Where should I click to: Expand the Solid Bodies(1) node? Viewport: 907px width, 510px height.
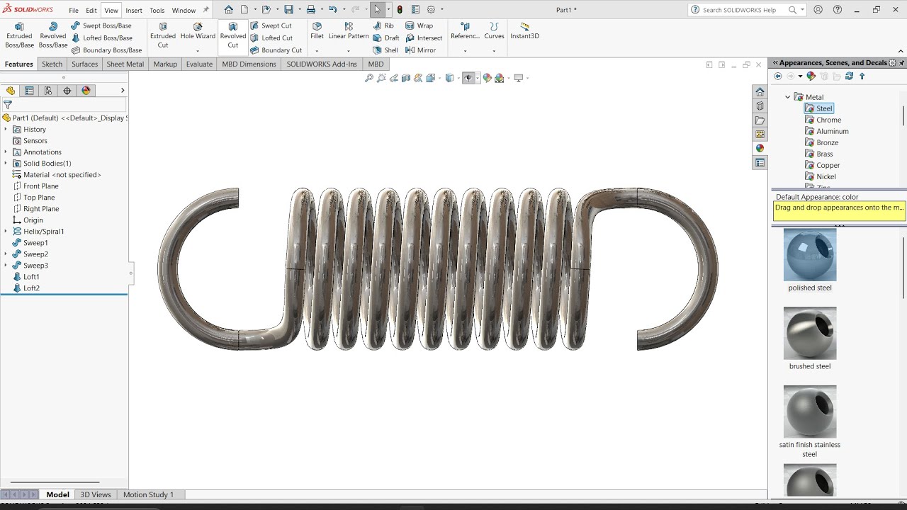coord(6,164)
